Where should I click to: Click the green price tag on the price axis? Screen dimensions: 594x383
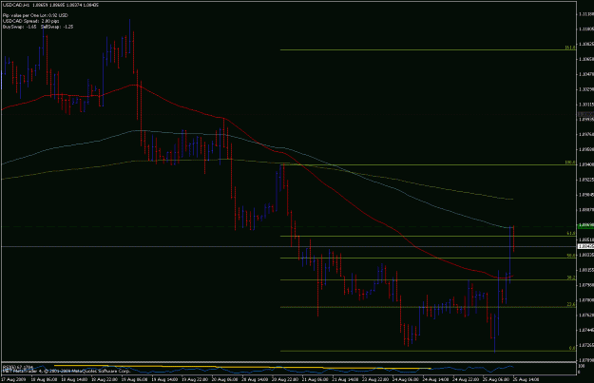pos(585,226)
